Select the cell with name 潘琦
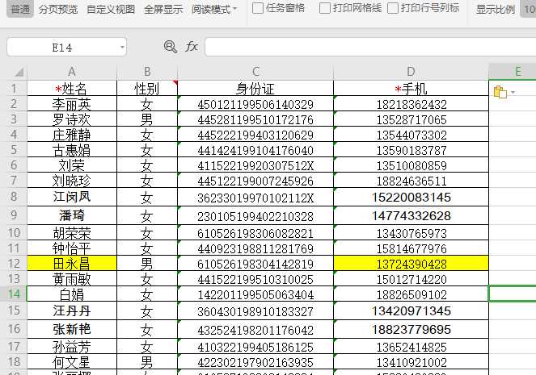This screenshot has width=536, height=375. coord(72,215)
